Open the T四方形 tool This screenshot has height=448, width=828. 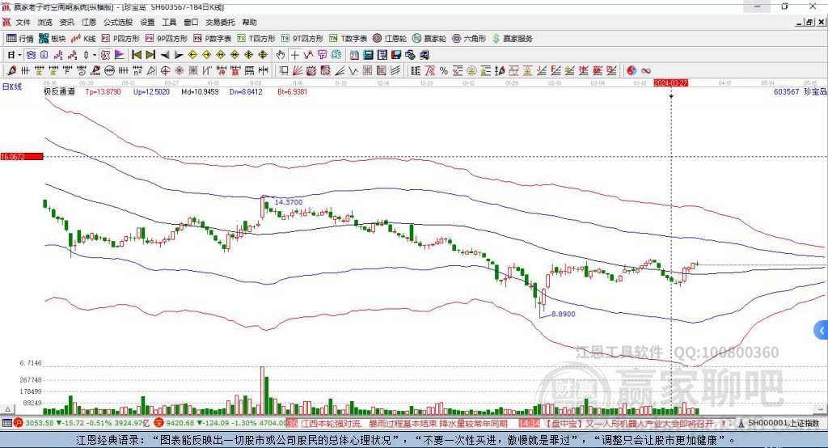pos(256,39)
